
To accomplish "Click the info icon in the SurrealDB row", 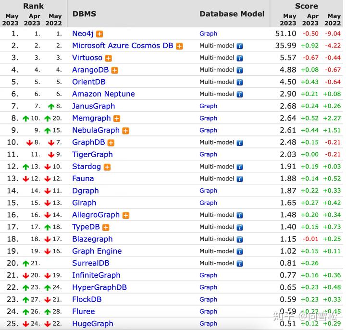I will click(239, 263).
